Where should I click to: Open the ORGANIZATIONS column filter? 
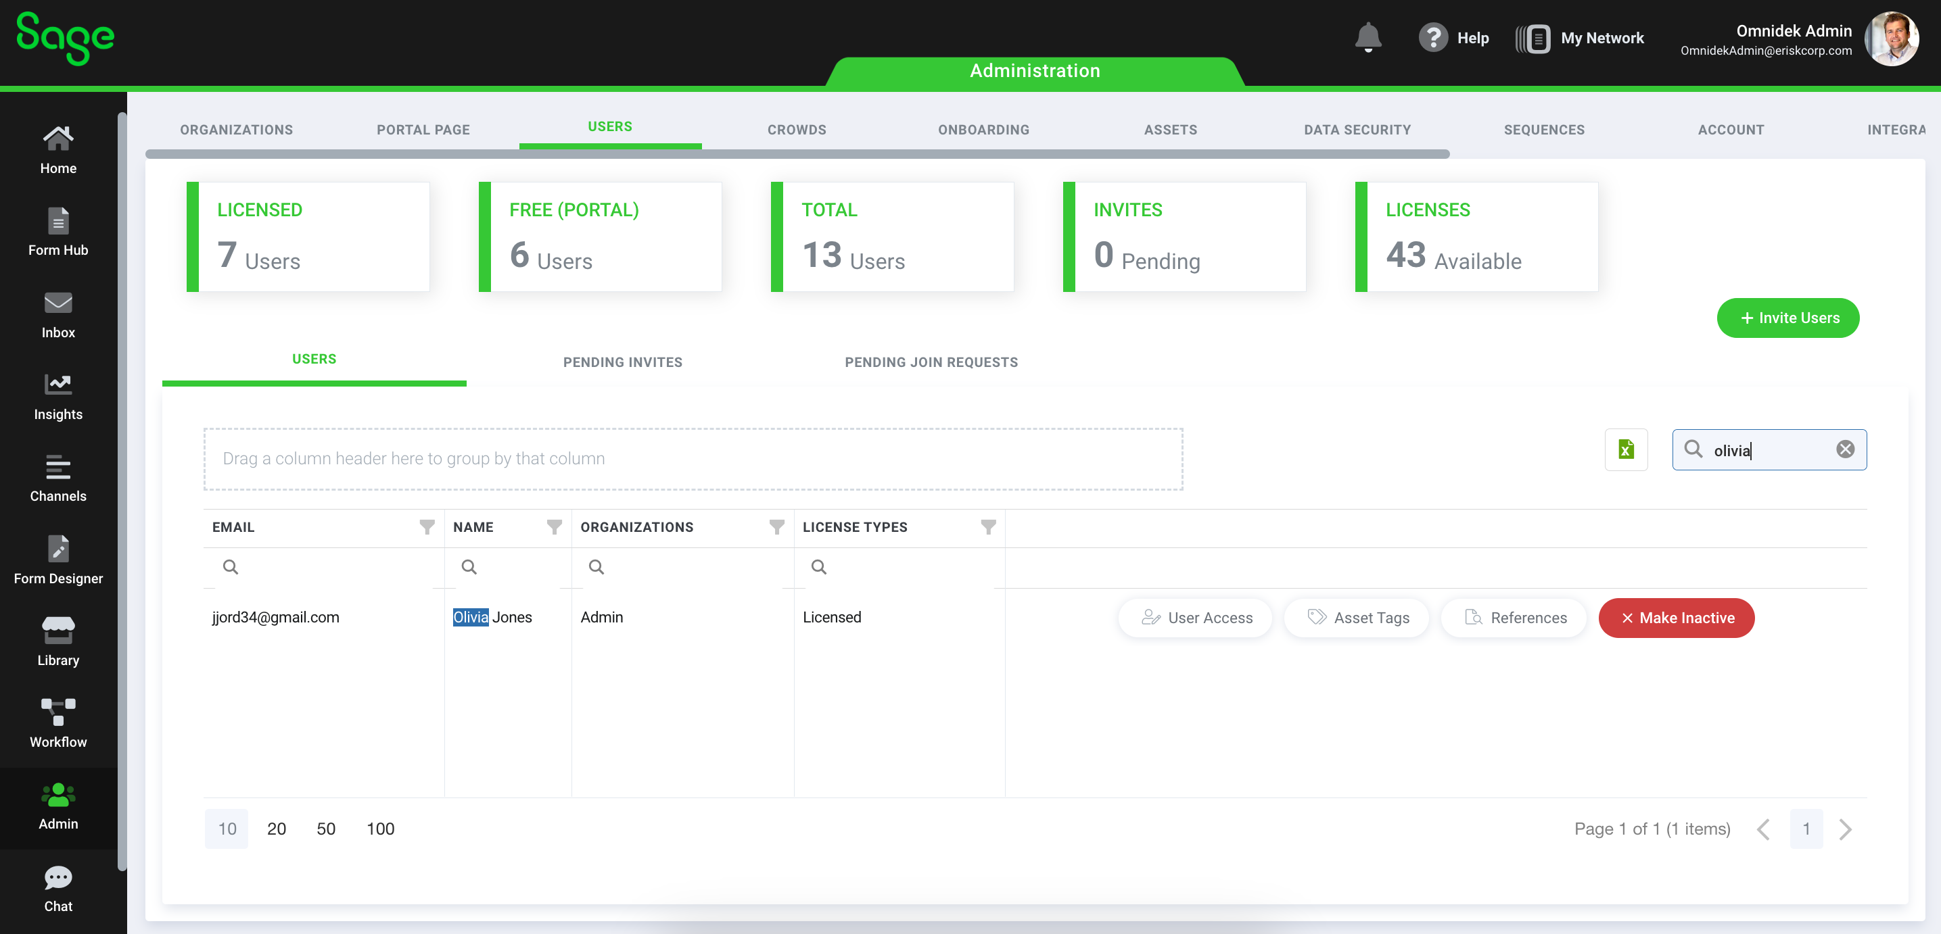(x=776, y=526)
